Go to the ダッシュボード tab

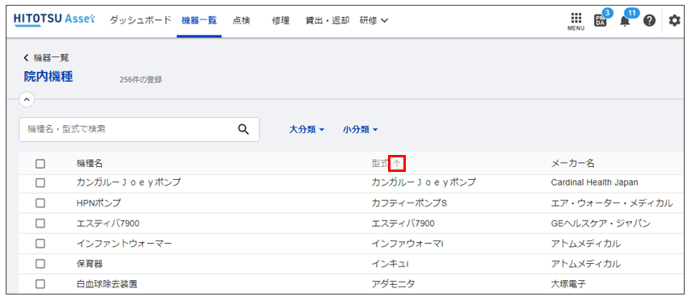coord(140,20)
